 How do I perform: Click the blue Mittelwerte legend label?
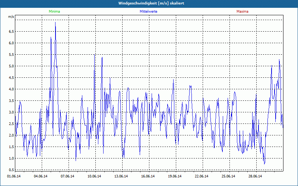pyautogui.click(x=148, y=12)
